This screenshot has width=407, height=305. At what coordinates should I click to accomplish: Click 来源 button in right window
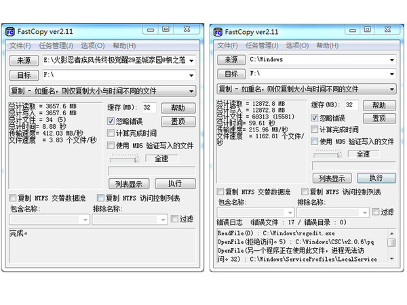click(x=231, y=60)
